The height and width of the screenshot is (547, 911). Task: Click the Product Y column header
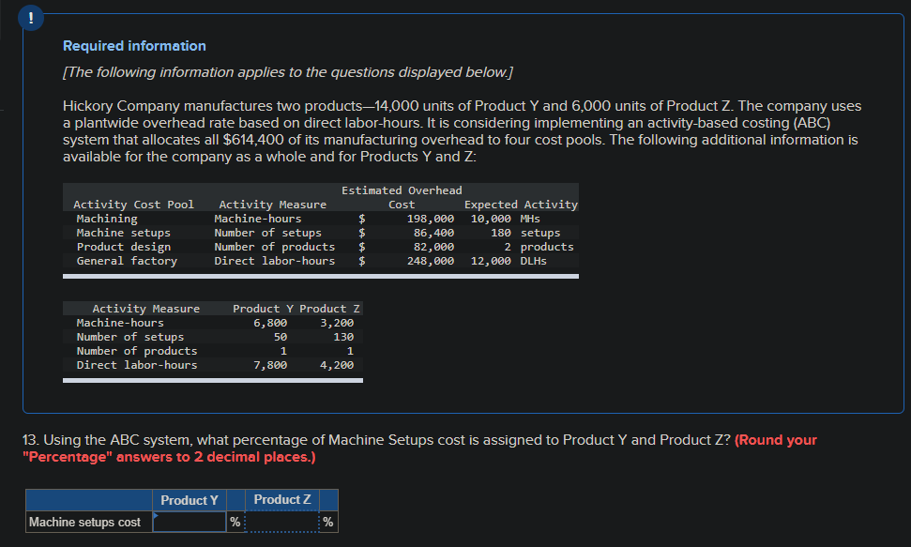(190, 500)
